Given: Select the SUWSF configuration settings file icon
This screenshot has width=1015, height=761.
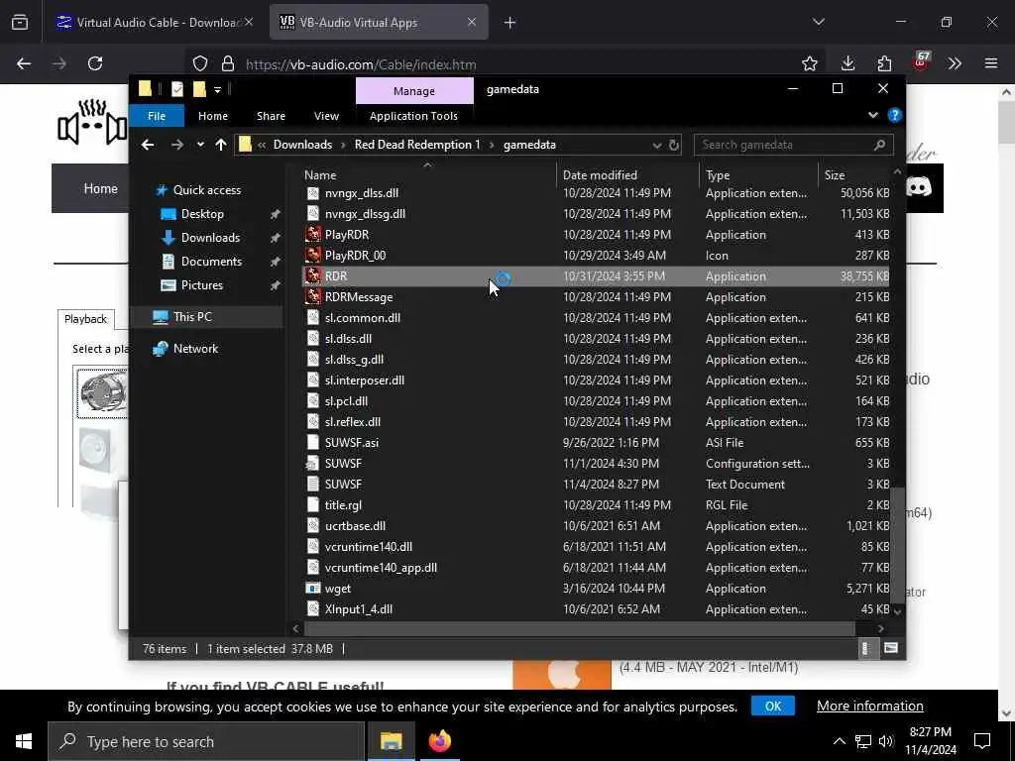Looking at the screenshot, I should [313, 464].
